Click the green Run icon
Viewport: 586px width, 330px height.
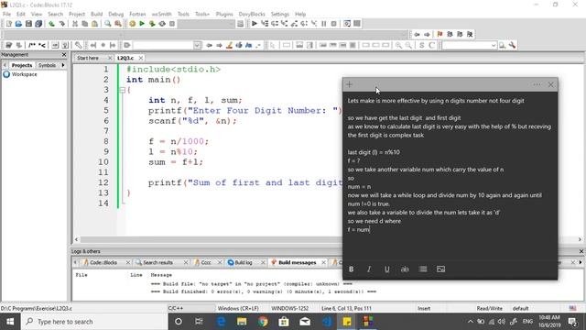coord(142,24)
